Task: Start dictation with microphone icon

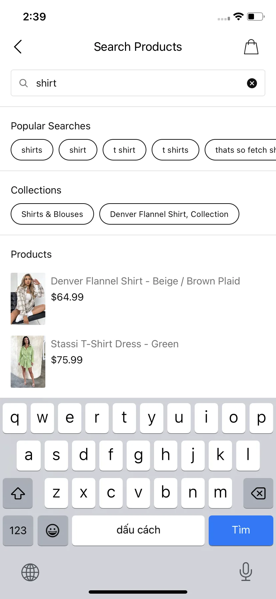Action: point(246,572)
